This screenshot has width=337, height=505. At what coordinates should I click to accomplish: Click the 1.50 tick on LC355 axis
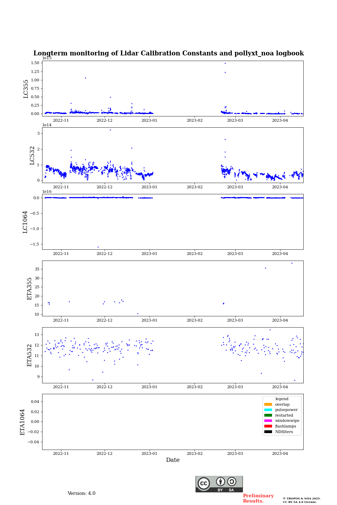[x=35, y=63]
